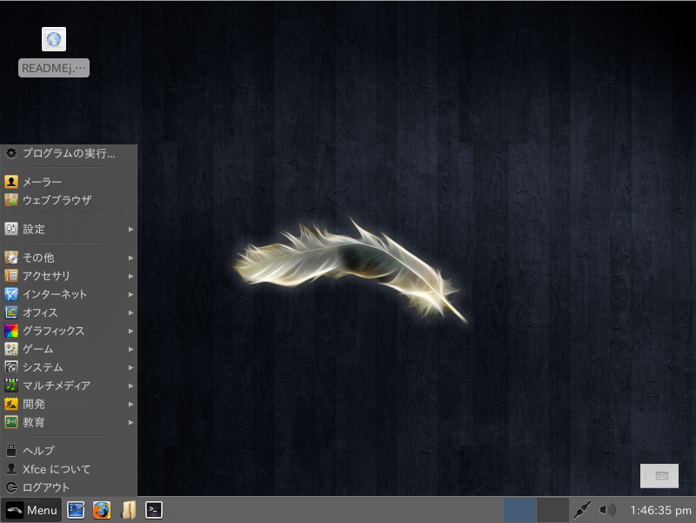696x523 pixels.
Task: Expand the グラフィックス submenu arrow
Action: (131, 332)
